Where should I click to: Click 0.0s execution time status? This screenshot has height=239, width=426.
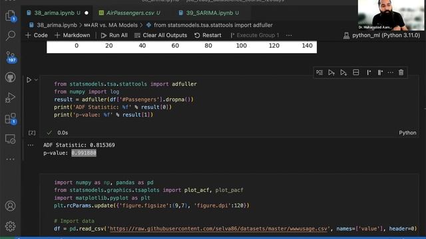[x=63, y=133]
